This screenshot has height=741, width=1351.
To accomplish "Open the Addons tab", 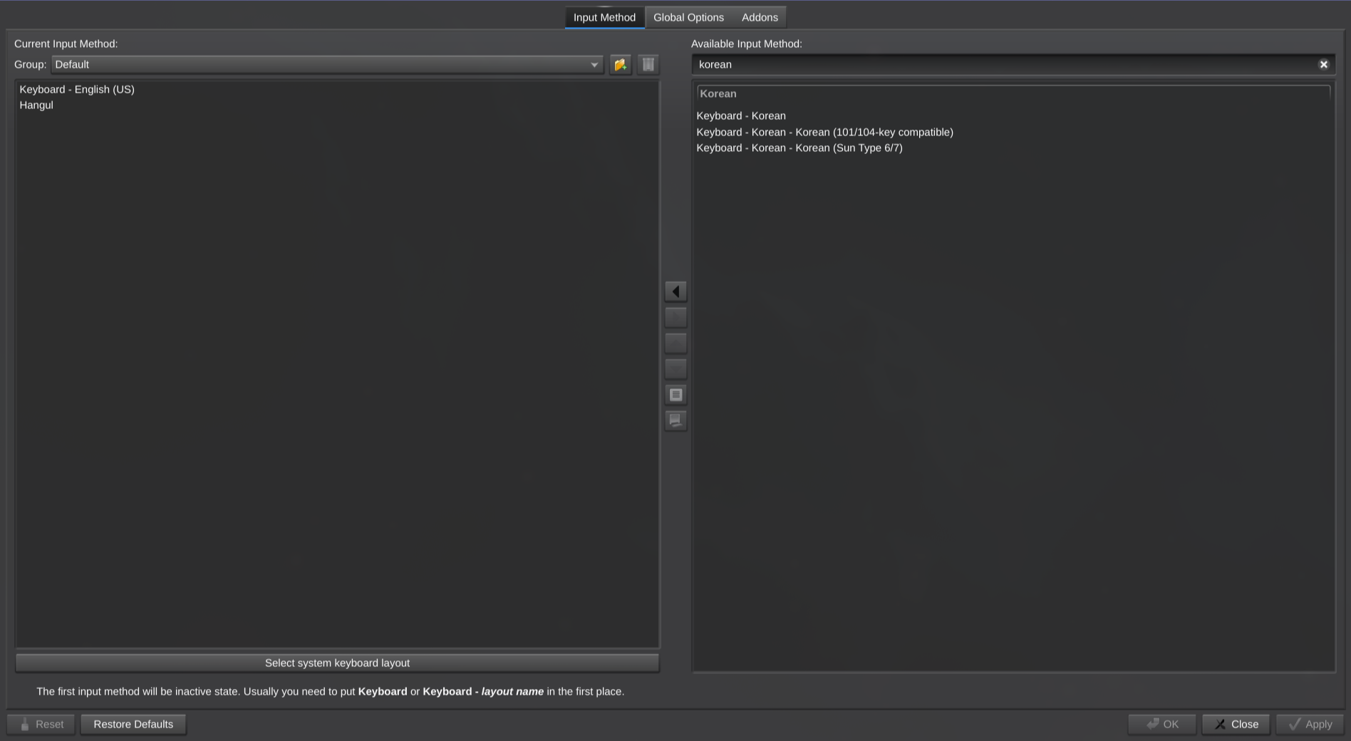I will (x=760, y=17).
